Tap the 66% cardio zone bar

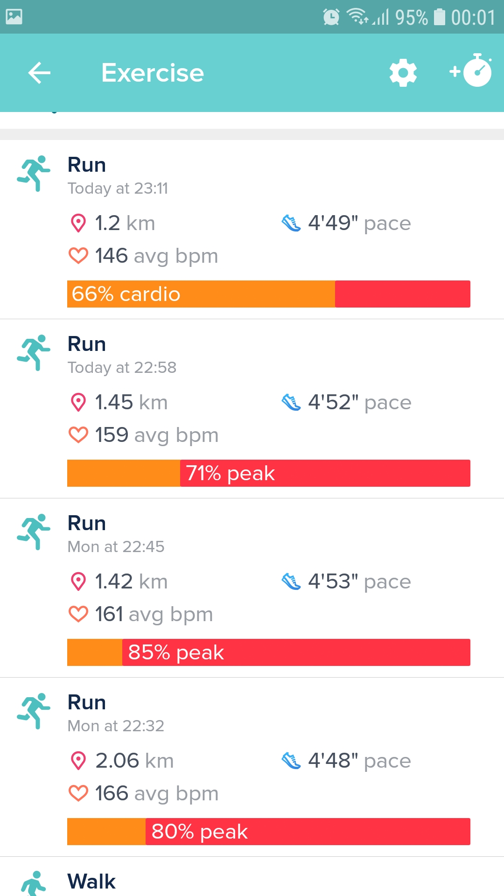269,294
